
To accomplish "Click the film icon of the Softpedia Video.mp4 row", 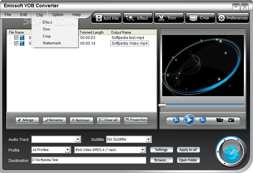I will pos(22,43).
